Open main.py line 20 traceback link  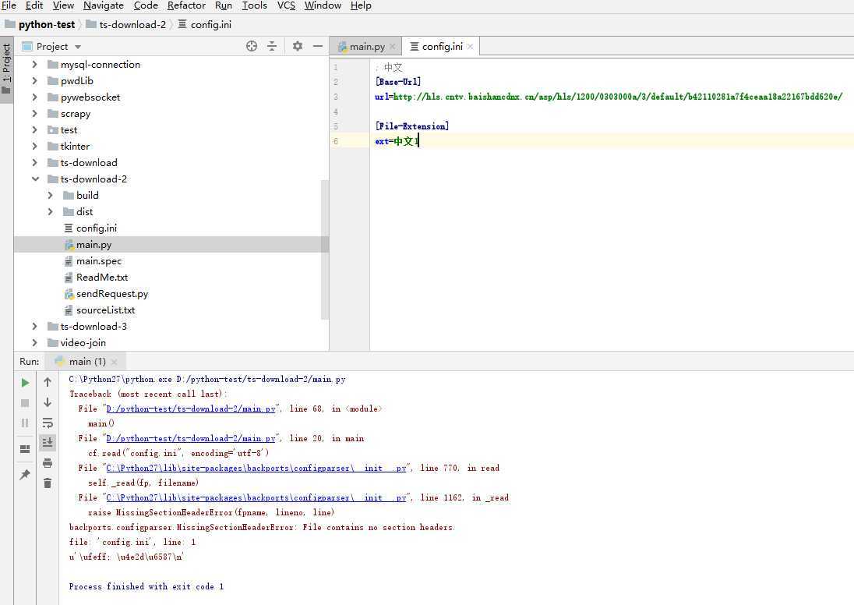pyautogui.click(x=191, y=438)
